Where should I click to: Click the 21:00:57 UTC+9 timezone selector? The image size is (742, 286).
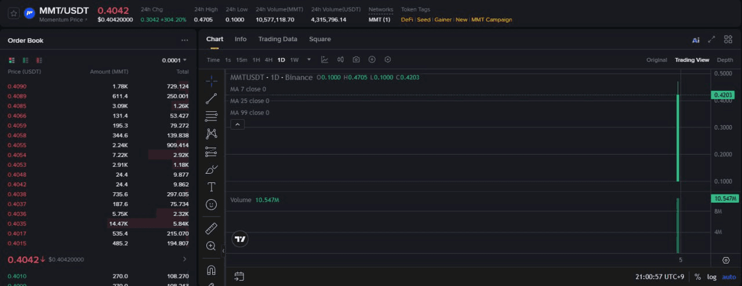(661, 277)
